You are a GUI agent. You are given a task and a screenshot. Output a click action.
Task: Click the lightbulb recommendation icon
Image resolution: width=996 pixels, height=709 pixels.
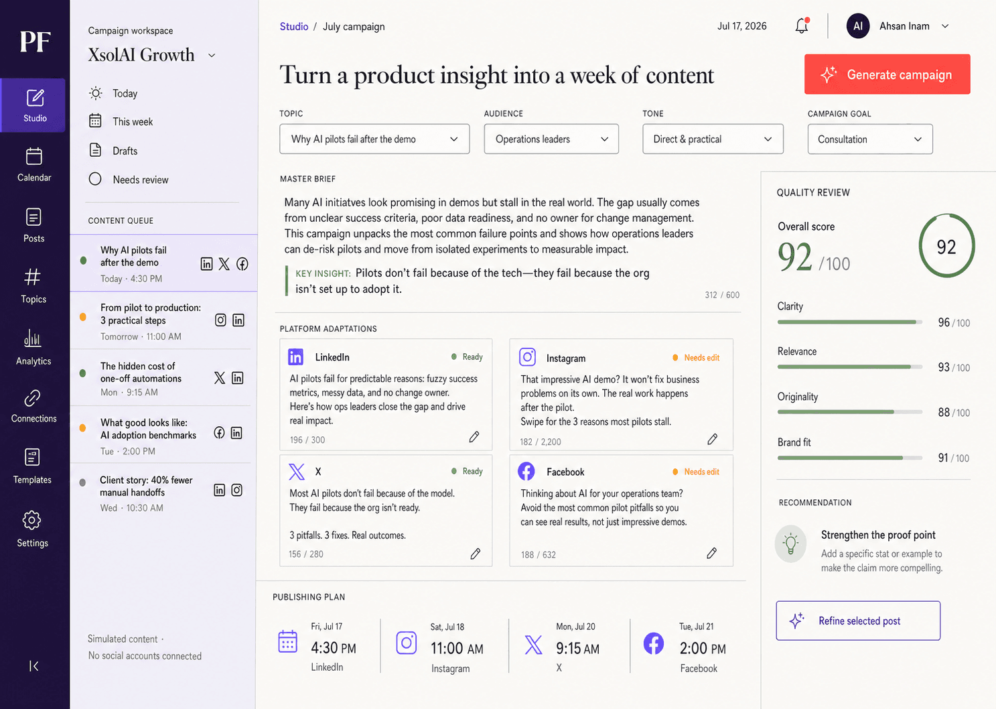(x=791, y=543)
